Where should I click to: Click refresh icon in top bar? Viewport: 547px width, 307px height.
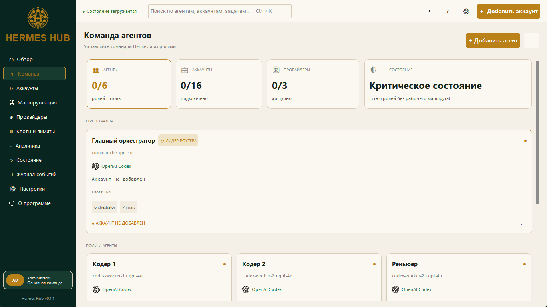tap(429, 11)
